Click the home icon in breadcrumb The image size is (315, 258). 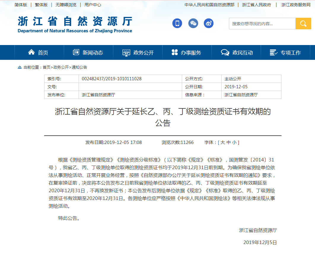[20, 68]
